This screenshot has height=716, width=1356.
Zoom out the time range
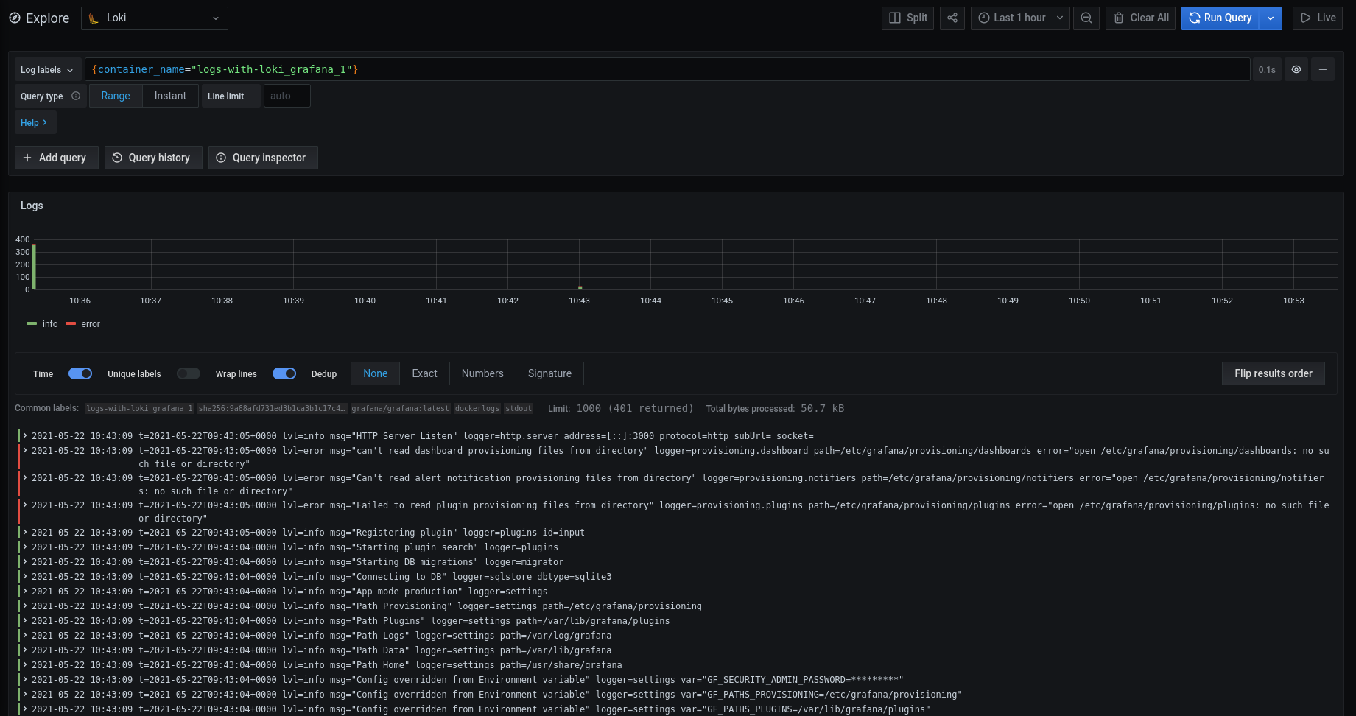coord(1086,18)
